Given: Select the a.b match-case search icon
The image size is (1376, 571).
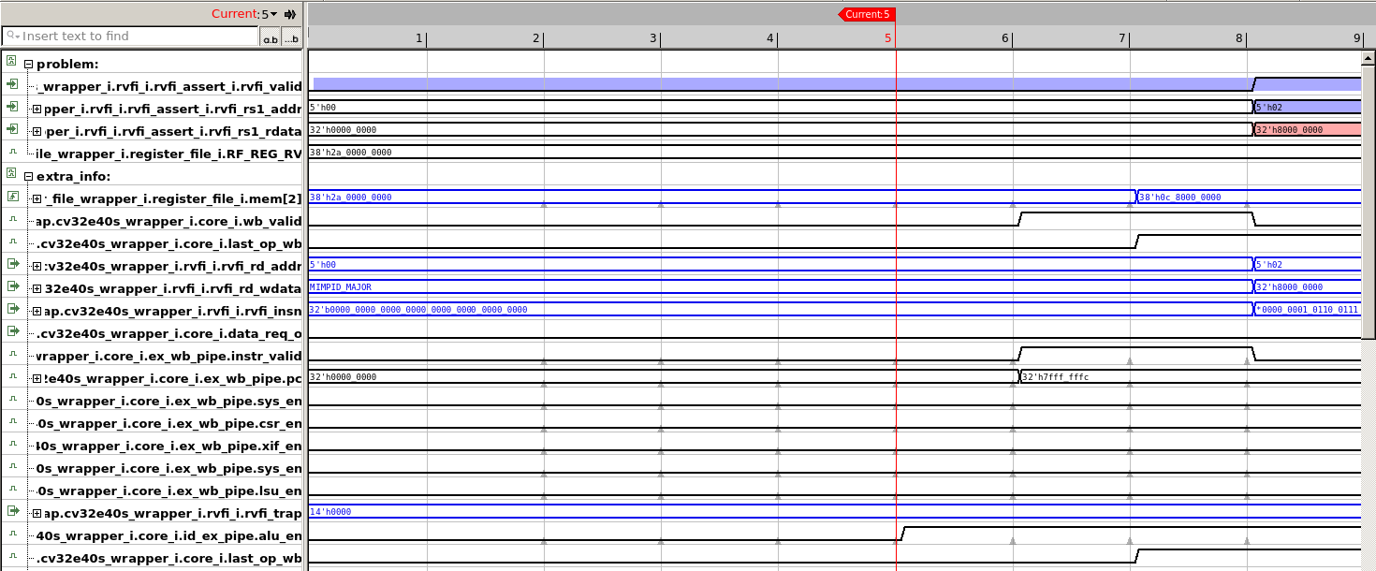Looking at the screenshot, I should (x=269, y=38).
